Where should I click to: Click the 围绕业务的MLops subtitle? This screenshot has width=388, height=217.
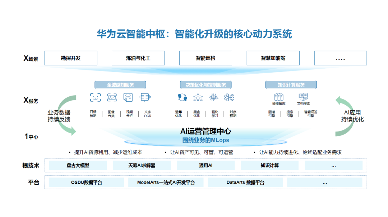[x=205, y=140]
